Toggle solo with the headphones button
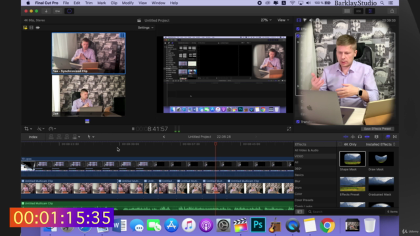The image size is (420, 236). [360, 137]
